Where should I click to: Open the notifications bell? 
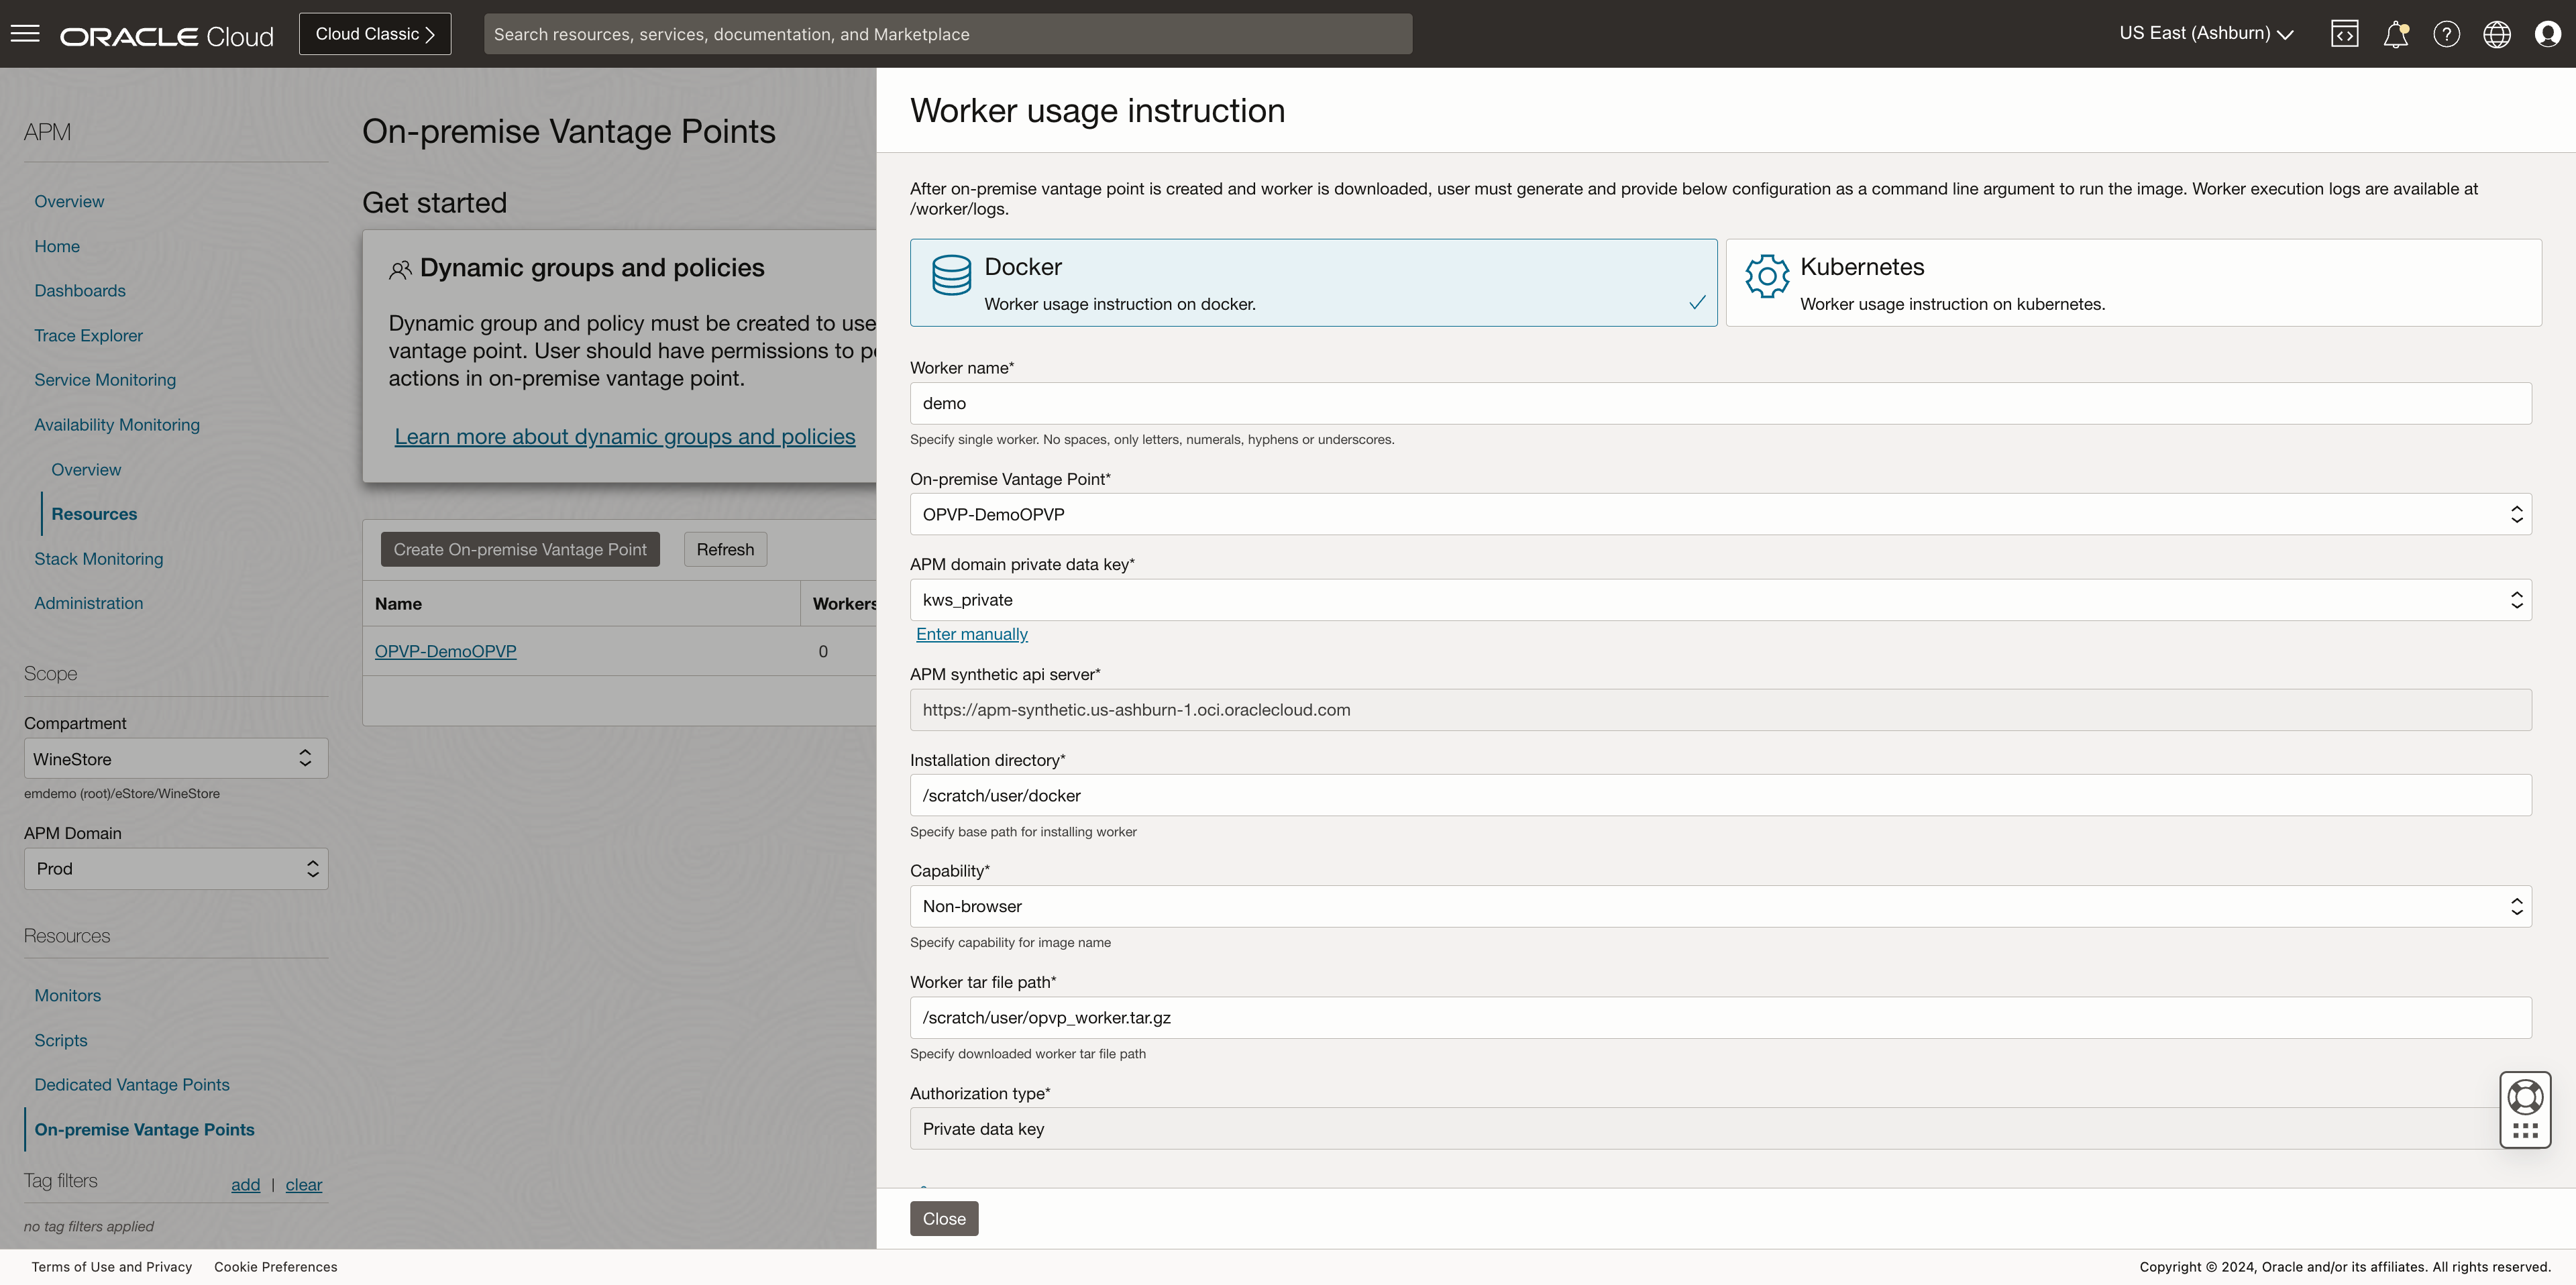pos(2395,34)
